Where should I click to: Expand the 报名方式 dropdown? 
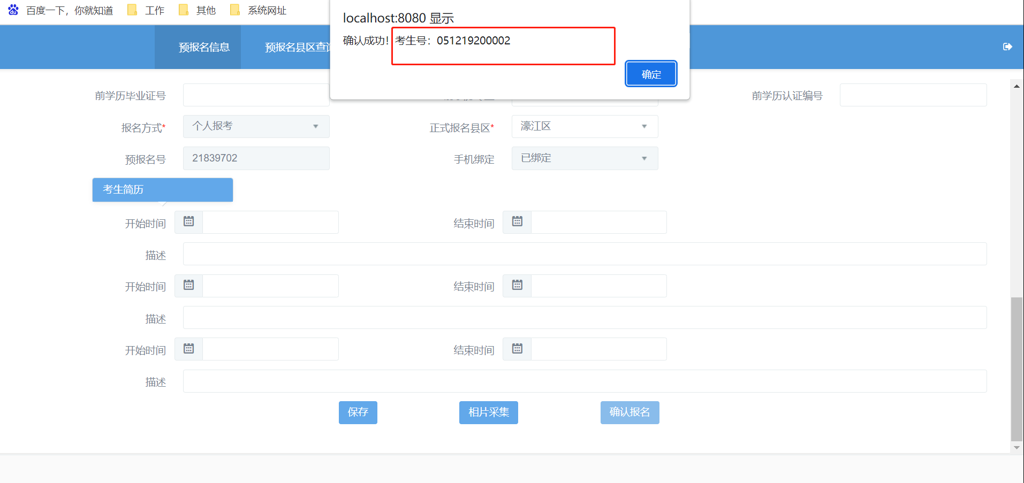256,127
